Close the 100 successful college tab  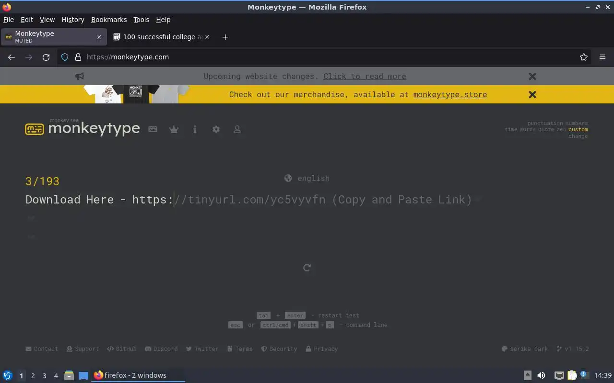(x=207, y=37)
